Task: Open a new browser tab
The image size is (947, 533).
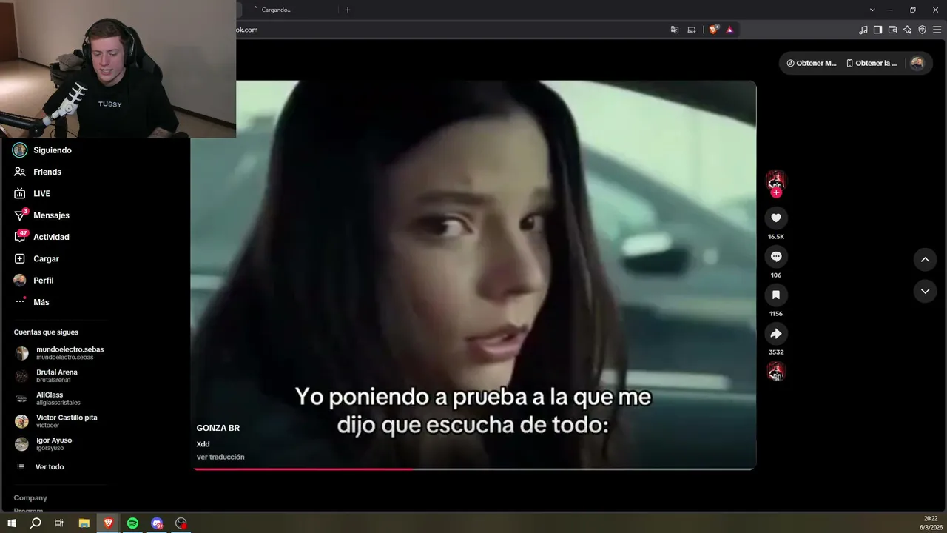Action: (x=348, y=10)
